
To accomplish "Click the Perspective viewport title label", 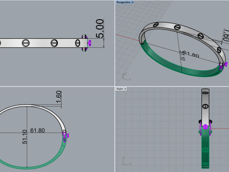I will [x=124, y=2].
